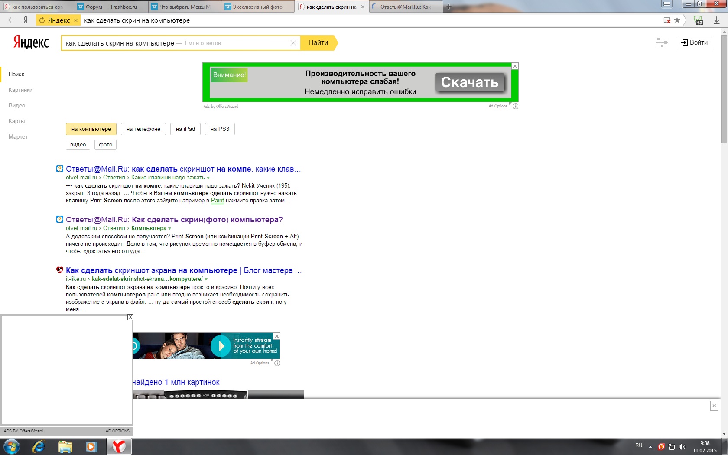Viewport: 728px width, 455px height.
Task: Click the RU language indicator
Action: 639,445
